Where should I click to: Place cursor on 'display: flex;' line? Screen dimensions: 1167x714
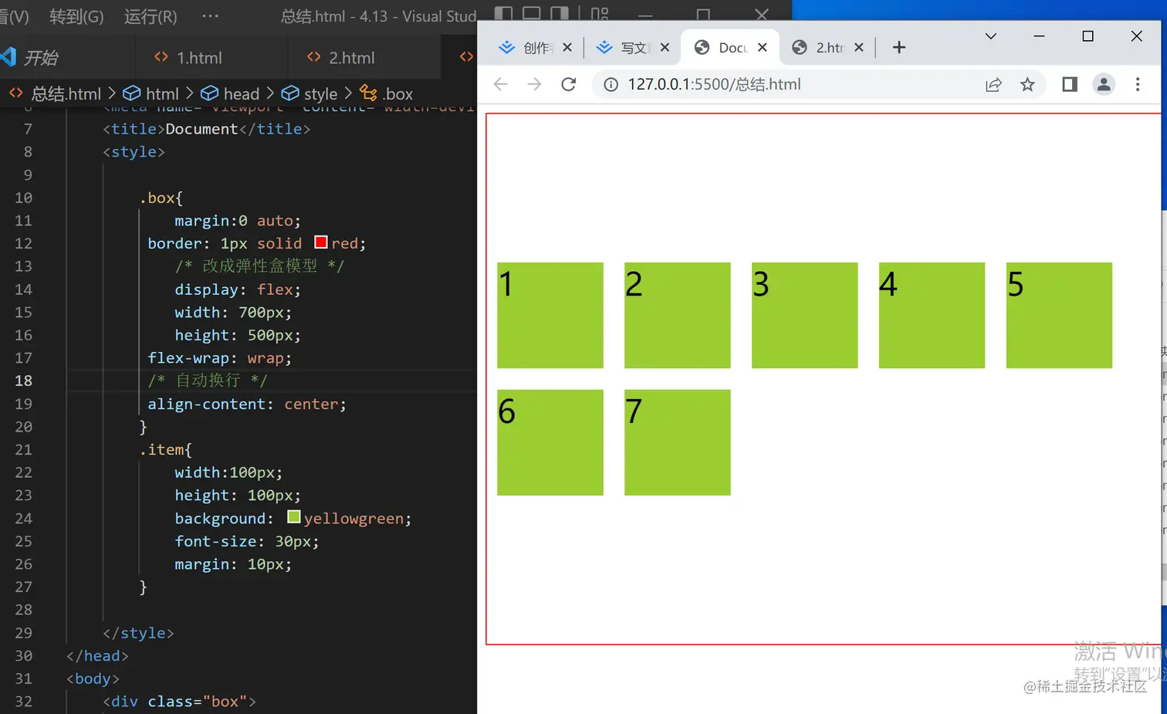click(x=238, y=289)
